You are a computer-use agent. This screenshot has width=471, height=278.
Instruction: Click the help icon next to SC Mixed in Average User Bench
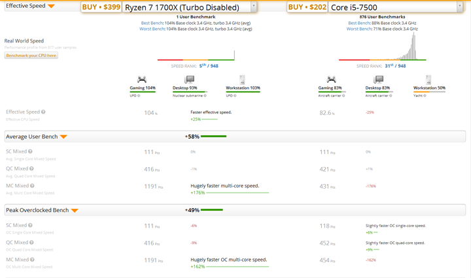point(31,151)
